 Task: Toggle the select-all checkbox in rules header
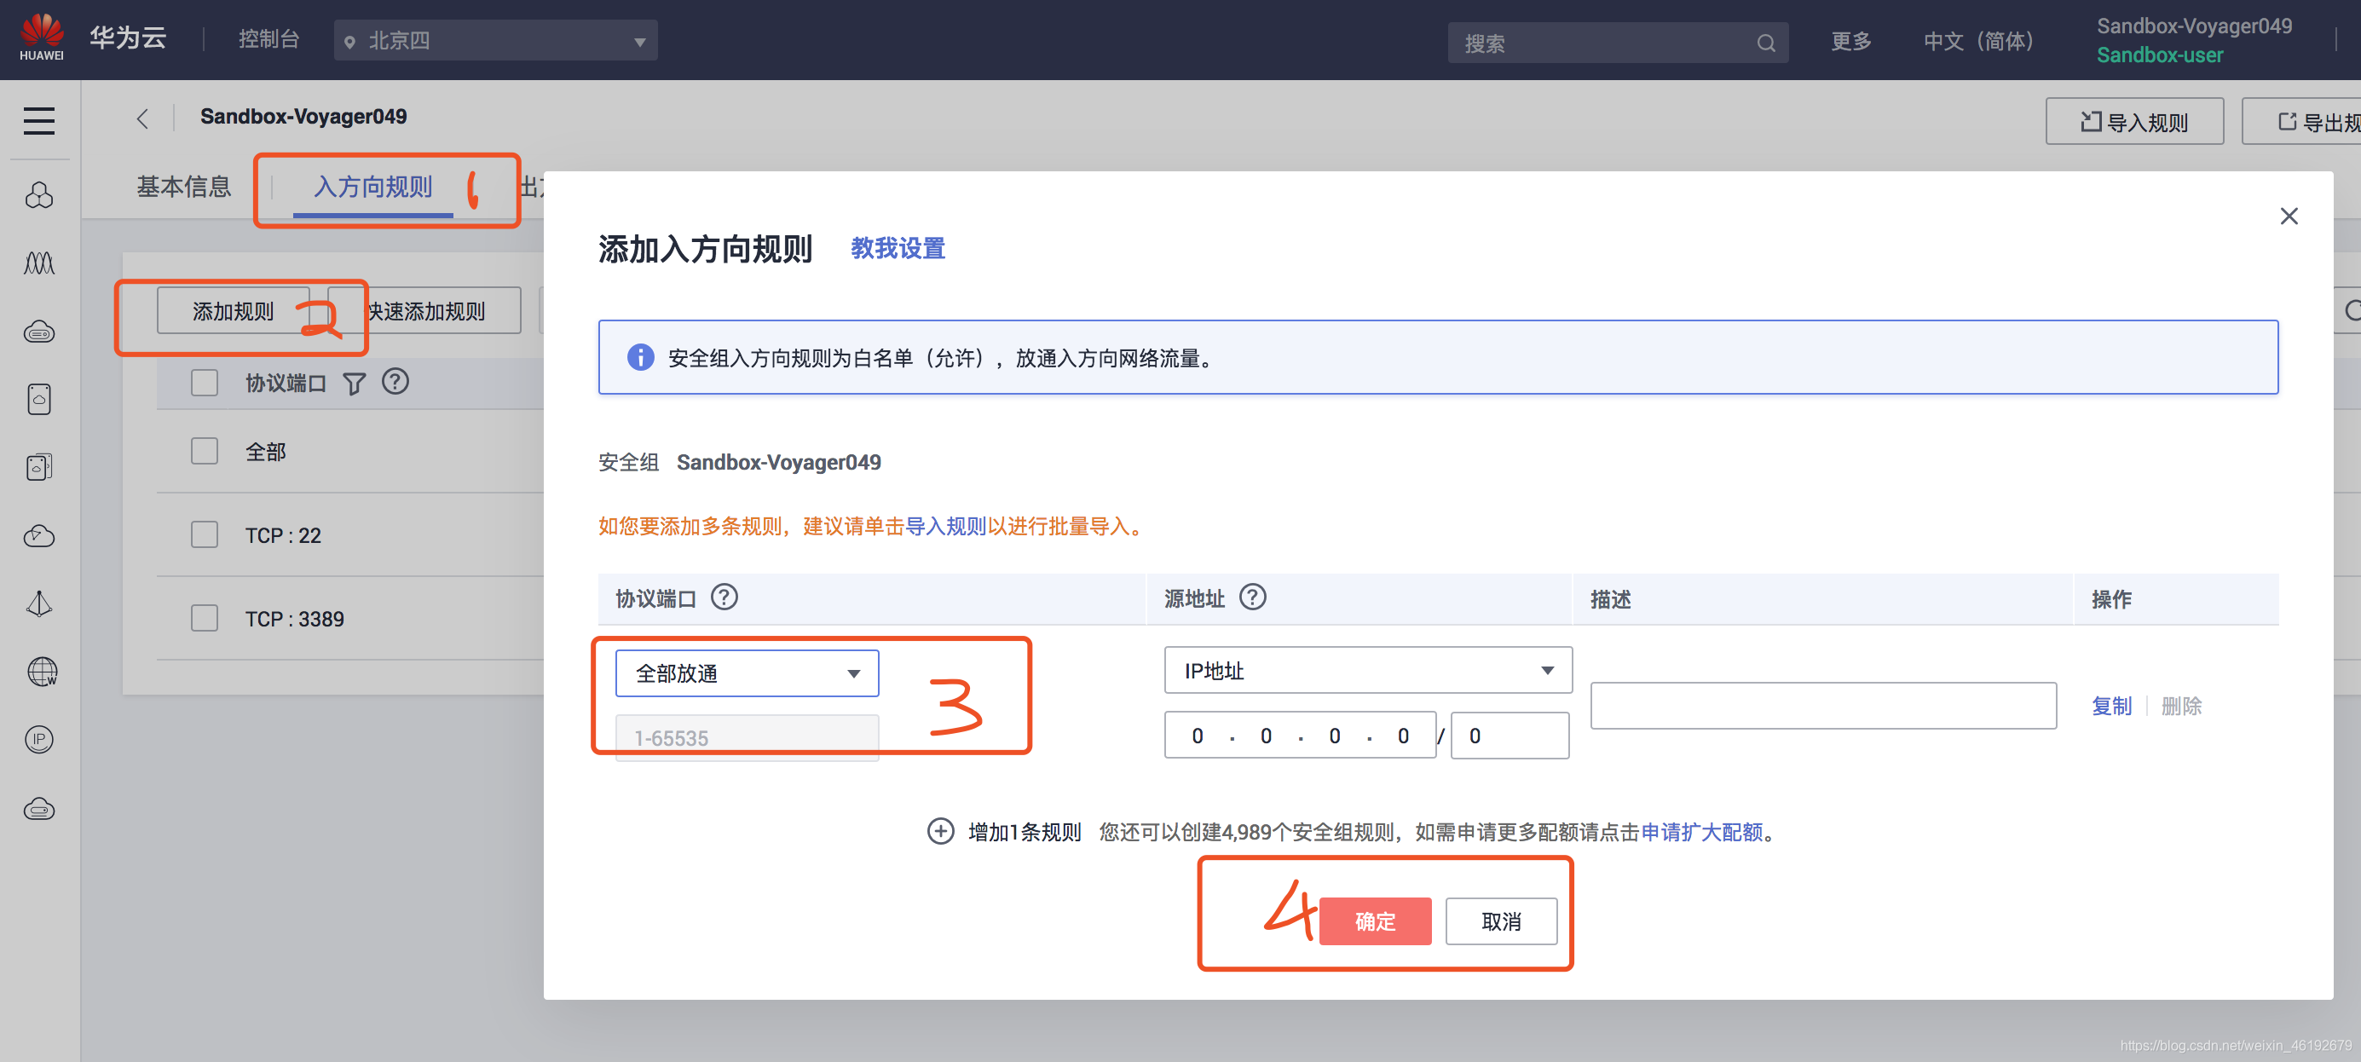pyautogui.click(x=205, y=382)
